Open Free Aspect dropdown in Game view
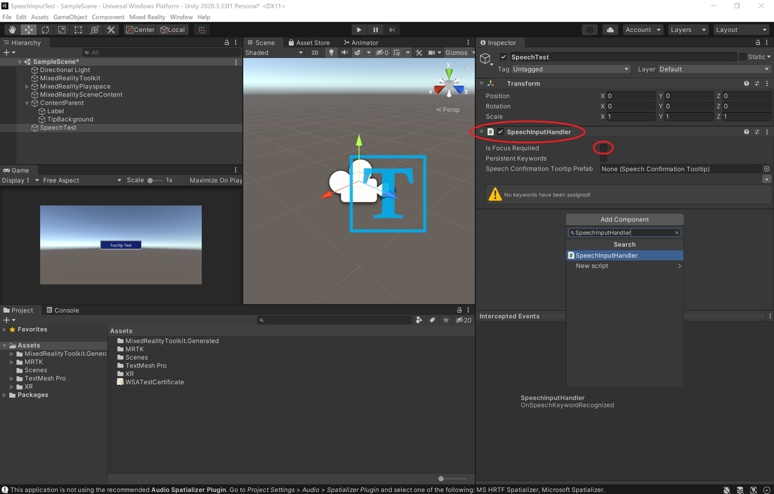Image resolution: width=774 pixels, height=494 pixels. point(82,181)
